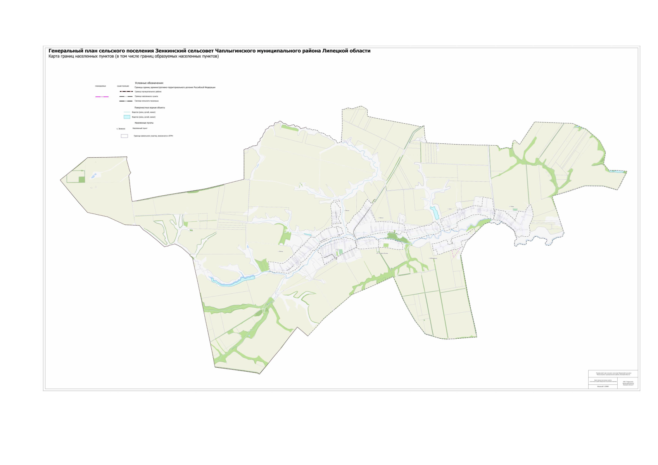Click the scale cell in the title block
This screenshot has width=658, height=465.
pos(603,386)
